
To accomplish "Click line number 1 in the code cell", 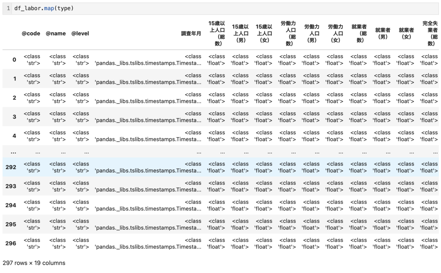I will click(8, 8).
